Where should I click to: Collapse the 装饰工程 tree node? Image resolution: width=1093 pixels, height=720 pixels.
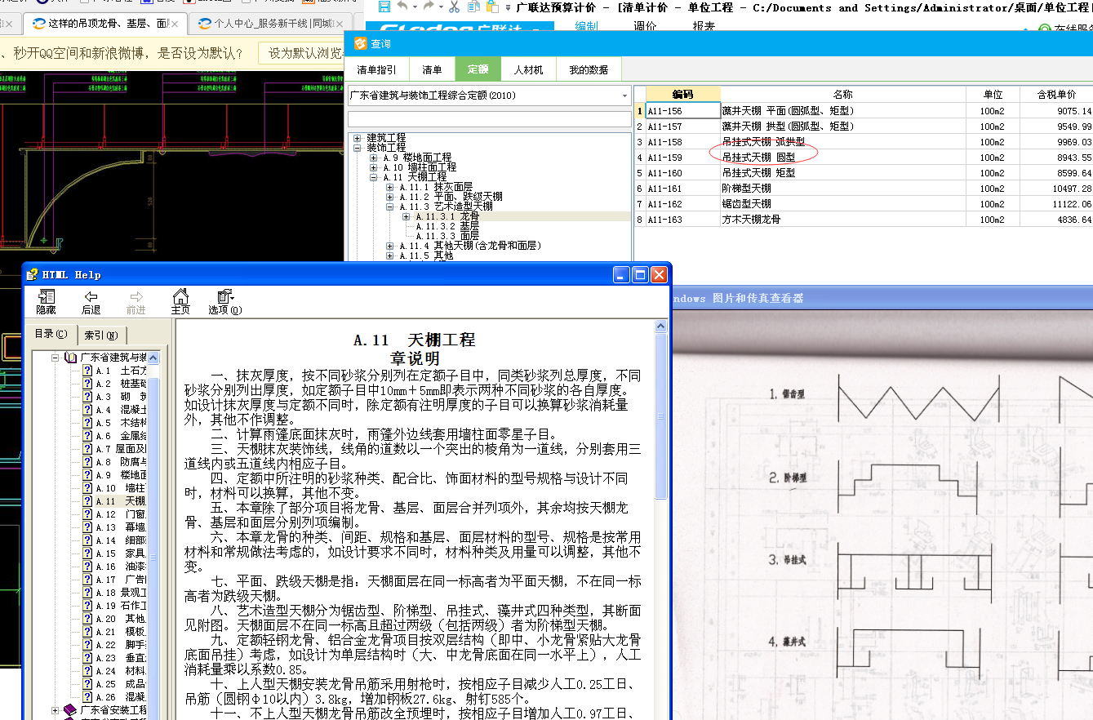tap(358, 148)
